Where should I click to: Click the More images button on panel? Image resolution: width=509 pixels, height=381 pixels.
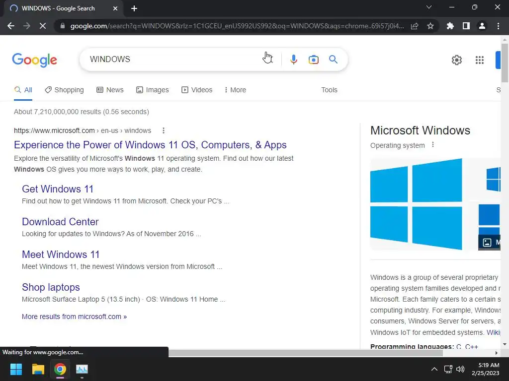tap(489, 242)
